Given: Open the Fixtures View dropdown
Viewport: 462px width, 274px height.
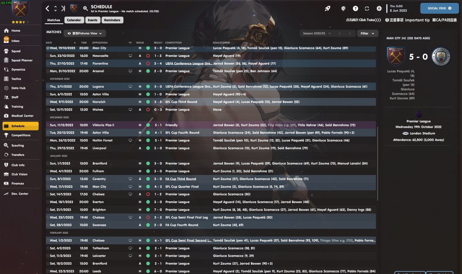Looking at the screenshot, I should tap(85, 33).
